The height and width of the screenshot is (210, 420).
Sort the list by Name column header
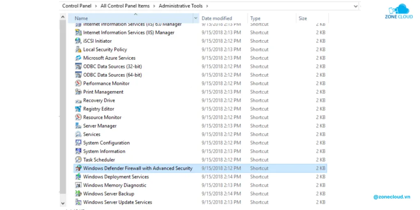click(130, 18)
